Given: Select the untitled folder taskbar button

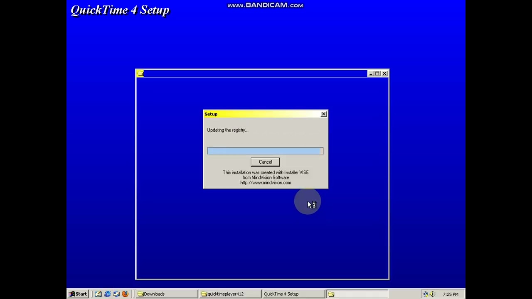Looking at the screenshot, I should click(357, 294).
